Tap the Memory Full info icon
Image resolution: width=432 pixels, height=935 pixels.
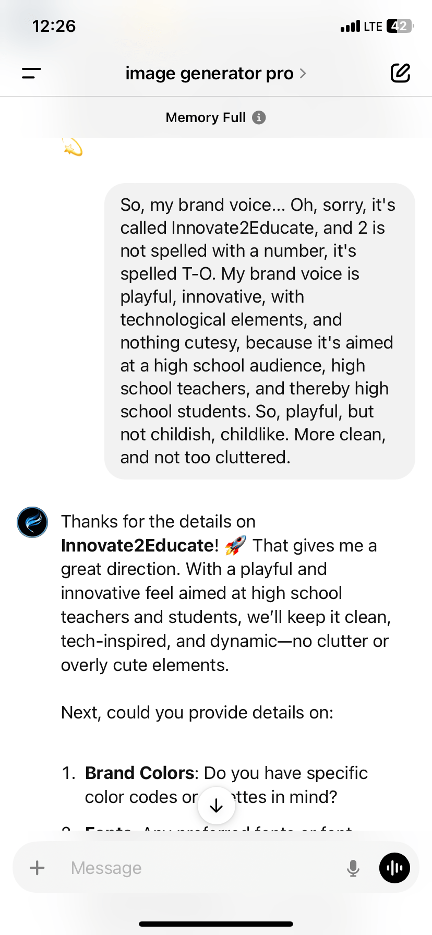259,117
